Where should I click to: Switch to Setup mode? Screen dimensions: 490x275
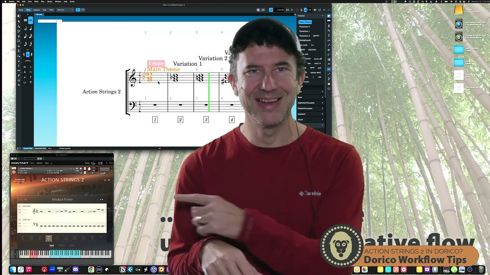click(21, 10)
